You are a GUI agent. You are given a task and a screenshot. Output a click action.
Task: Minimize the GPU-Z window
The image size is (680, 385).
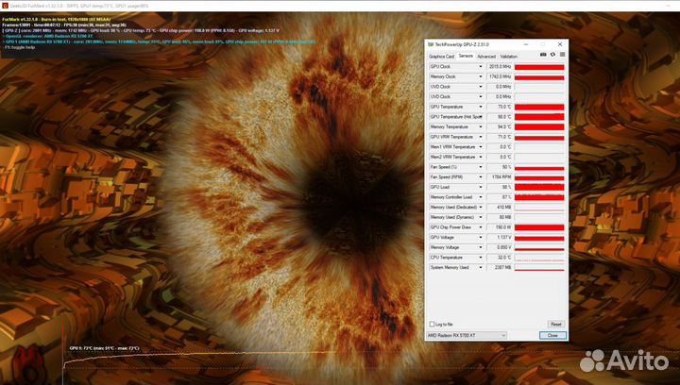[x=526, y=44]
